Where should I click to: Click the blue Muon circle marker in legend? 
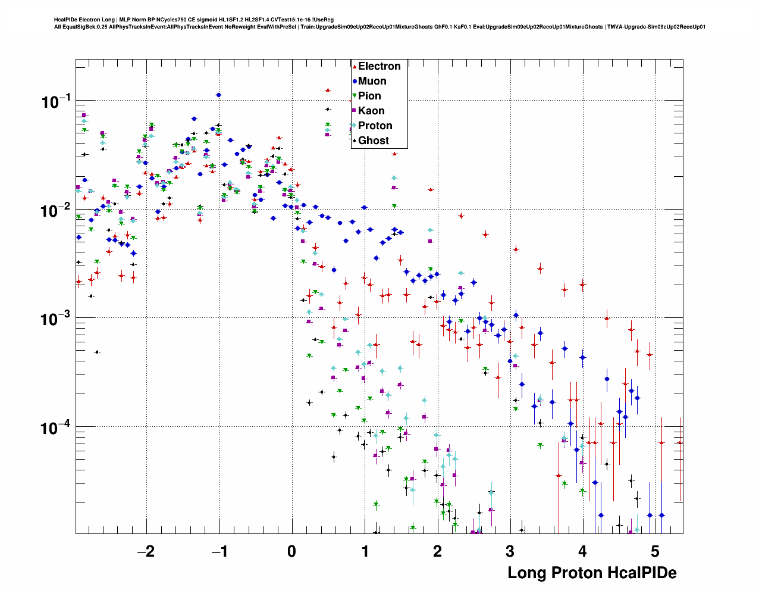click(355, 82)
